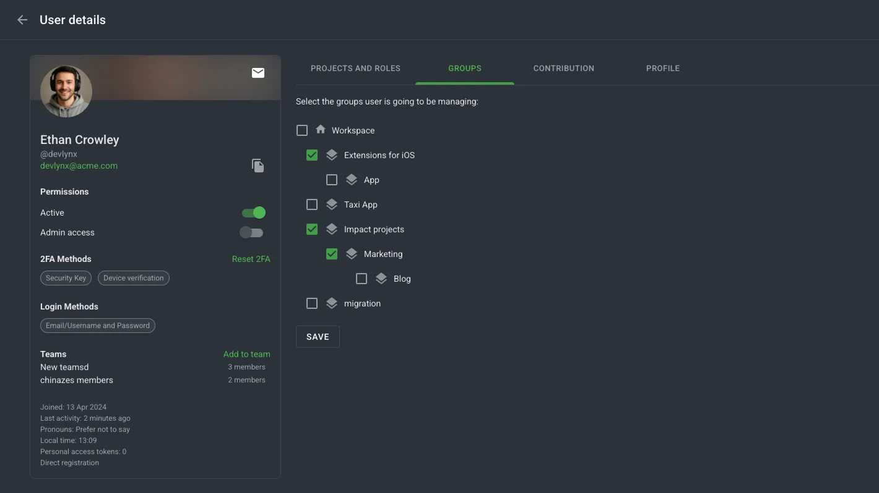Image resolution: width=879 pixels, height=493 pixels.
Task: Disable the Active permission toggle
Action: (253, 213)
